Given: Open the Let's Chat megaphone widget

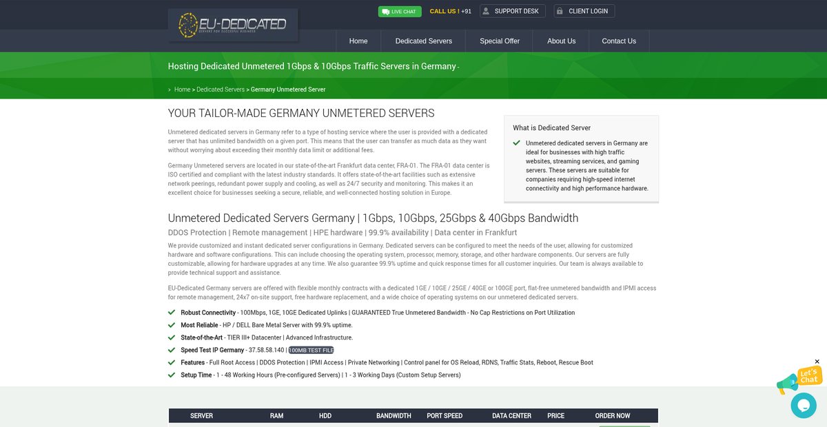Looking at the screenshot, I should (799, 380).
